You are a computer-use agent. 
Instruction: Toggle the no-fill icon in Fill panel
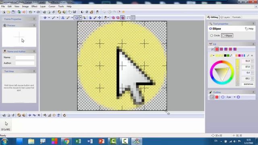click(x=212, y=49)
